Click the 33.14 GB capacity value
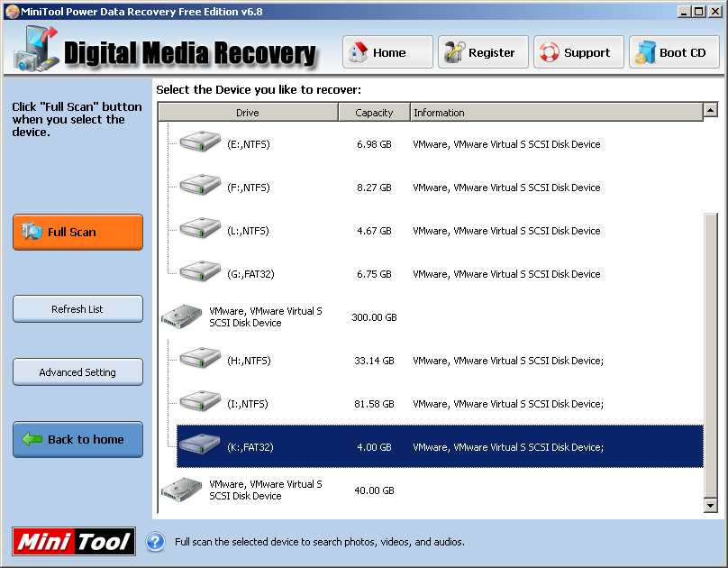Image resolution: width=728 pixels, height=568 pixels. pyautogui.click(x=374, y=361)
